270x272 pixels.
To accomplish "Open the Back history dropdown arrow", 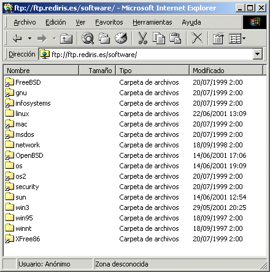I will tap(29, 38).
